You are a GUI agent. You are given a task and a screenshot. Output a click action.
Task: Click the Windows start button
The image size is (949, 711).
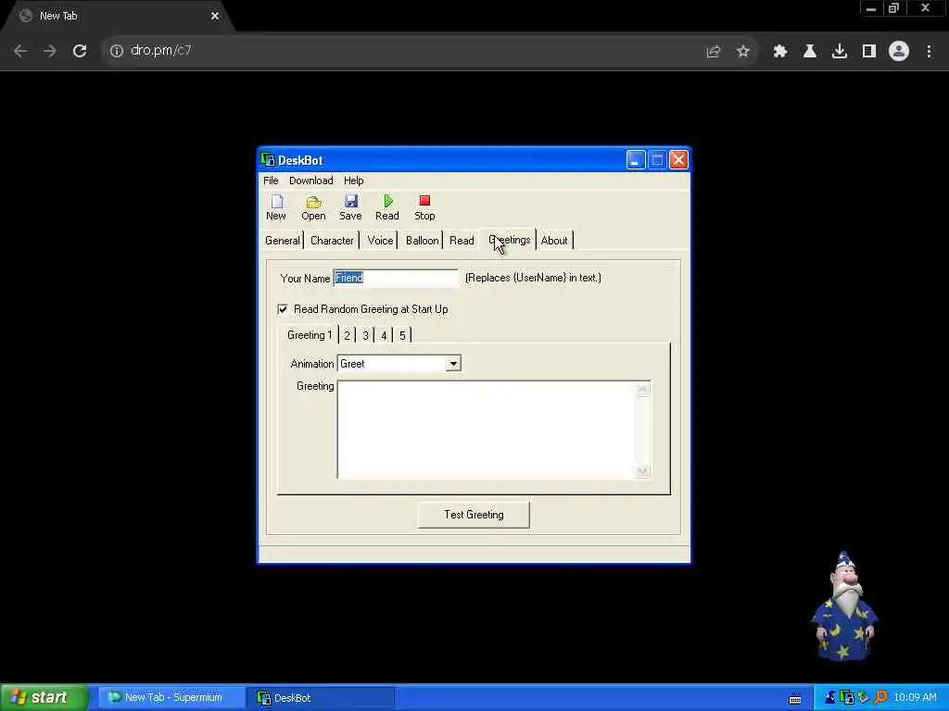point(44,698)
